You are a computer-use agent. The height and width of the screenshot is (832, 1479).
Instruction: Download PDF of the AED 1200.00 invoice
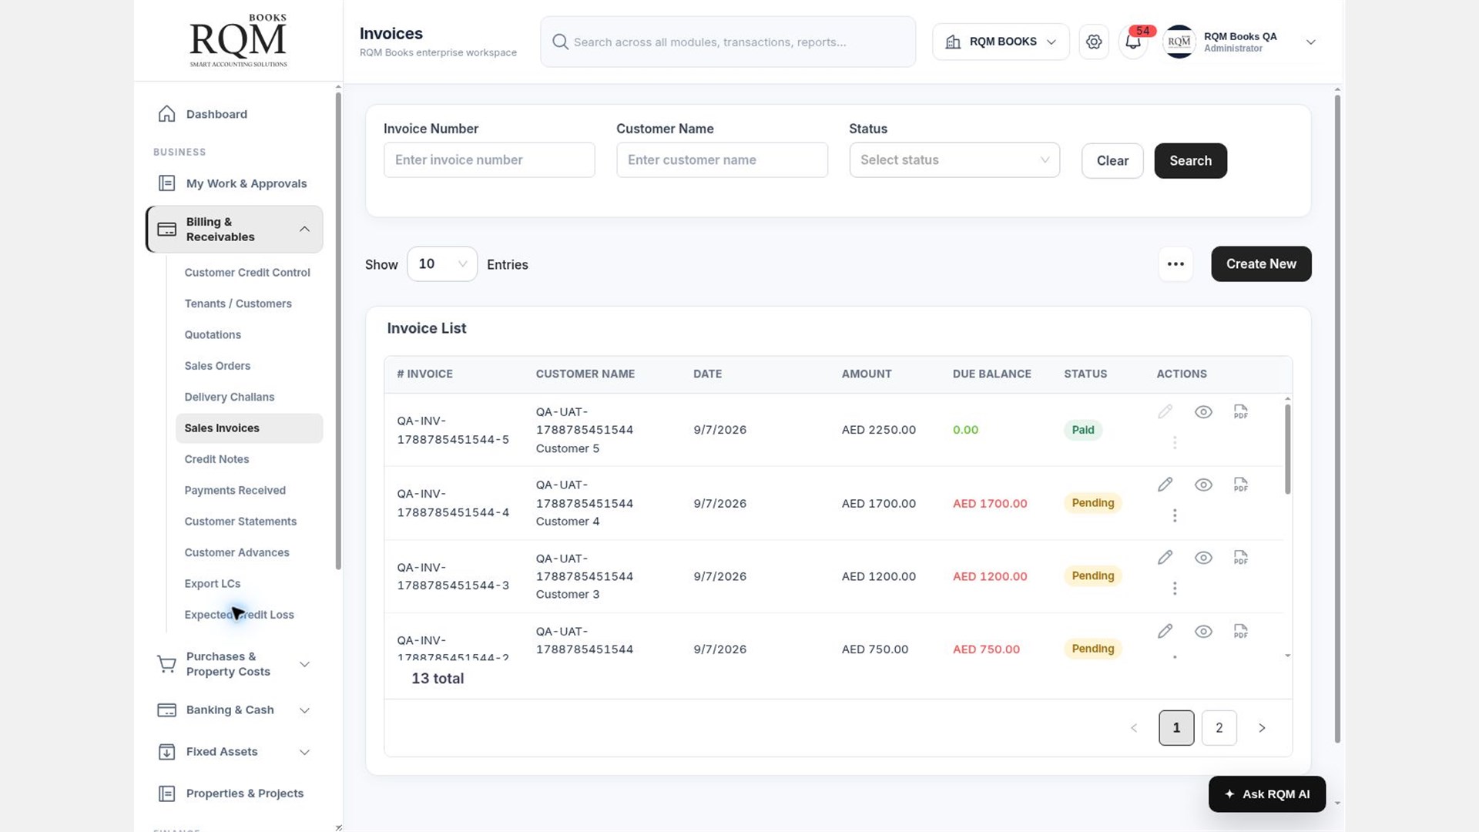tap(1240, 558)
